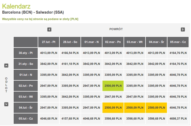Image resolution: width=191 pixels, height=126 pixels.
Task: Click the 05.mar - Cz return column header
Action: click(x=178, y=42)
